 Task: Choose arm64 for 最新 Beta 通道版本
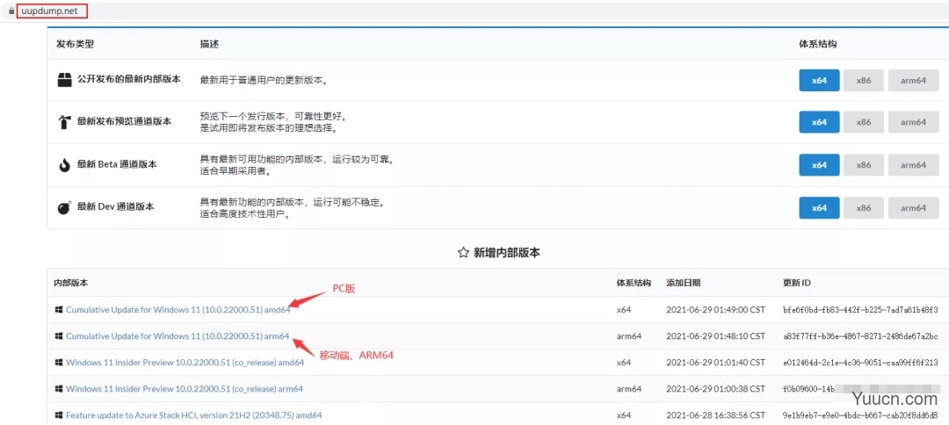(x=913, y=165)
